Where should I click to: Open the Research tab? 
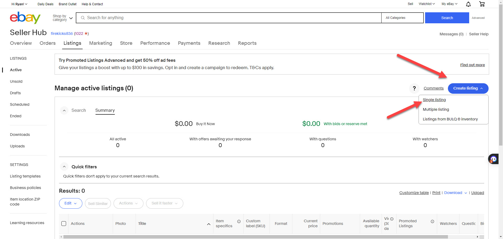pos(219,43)
